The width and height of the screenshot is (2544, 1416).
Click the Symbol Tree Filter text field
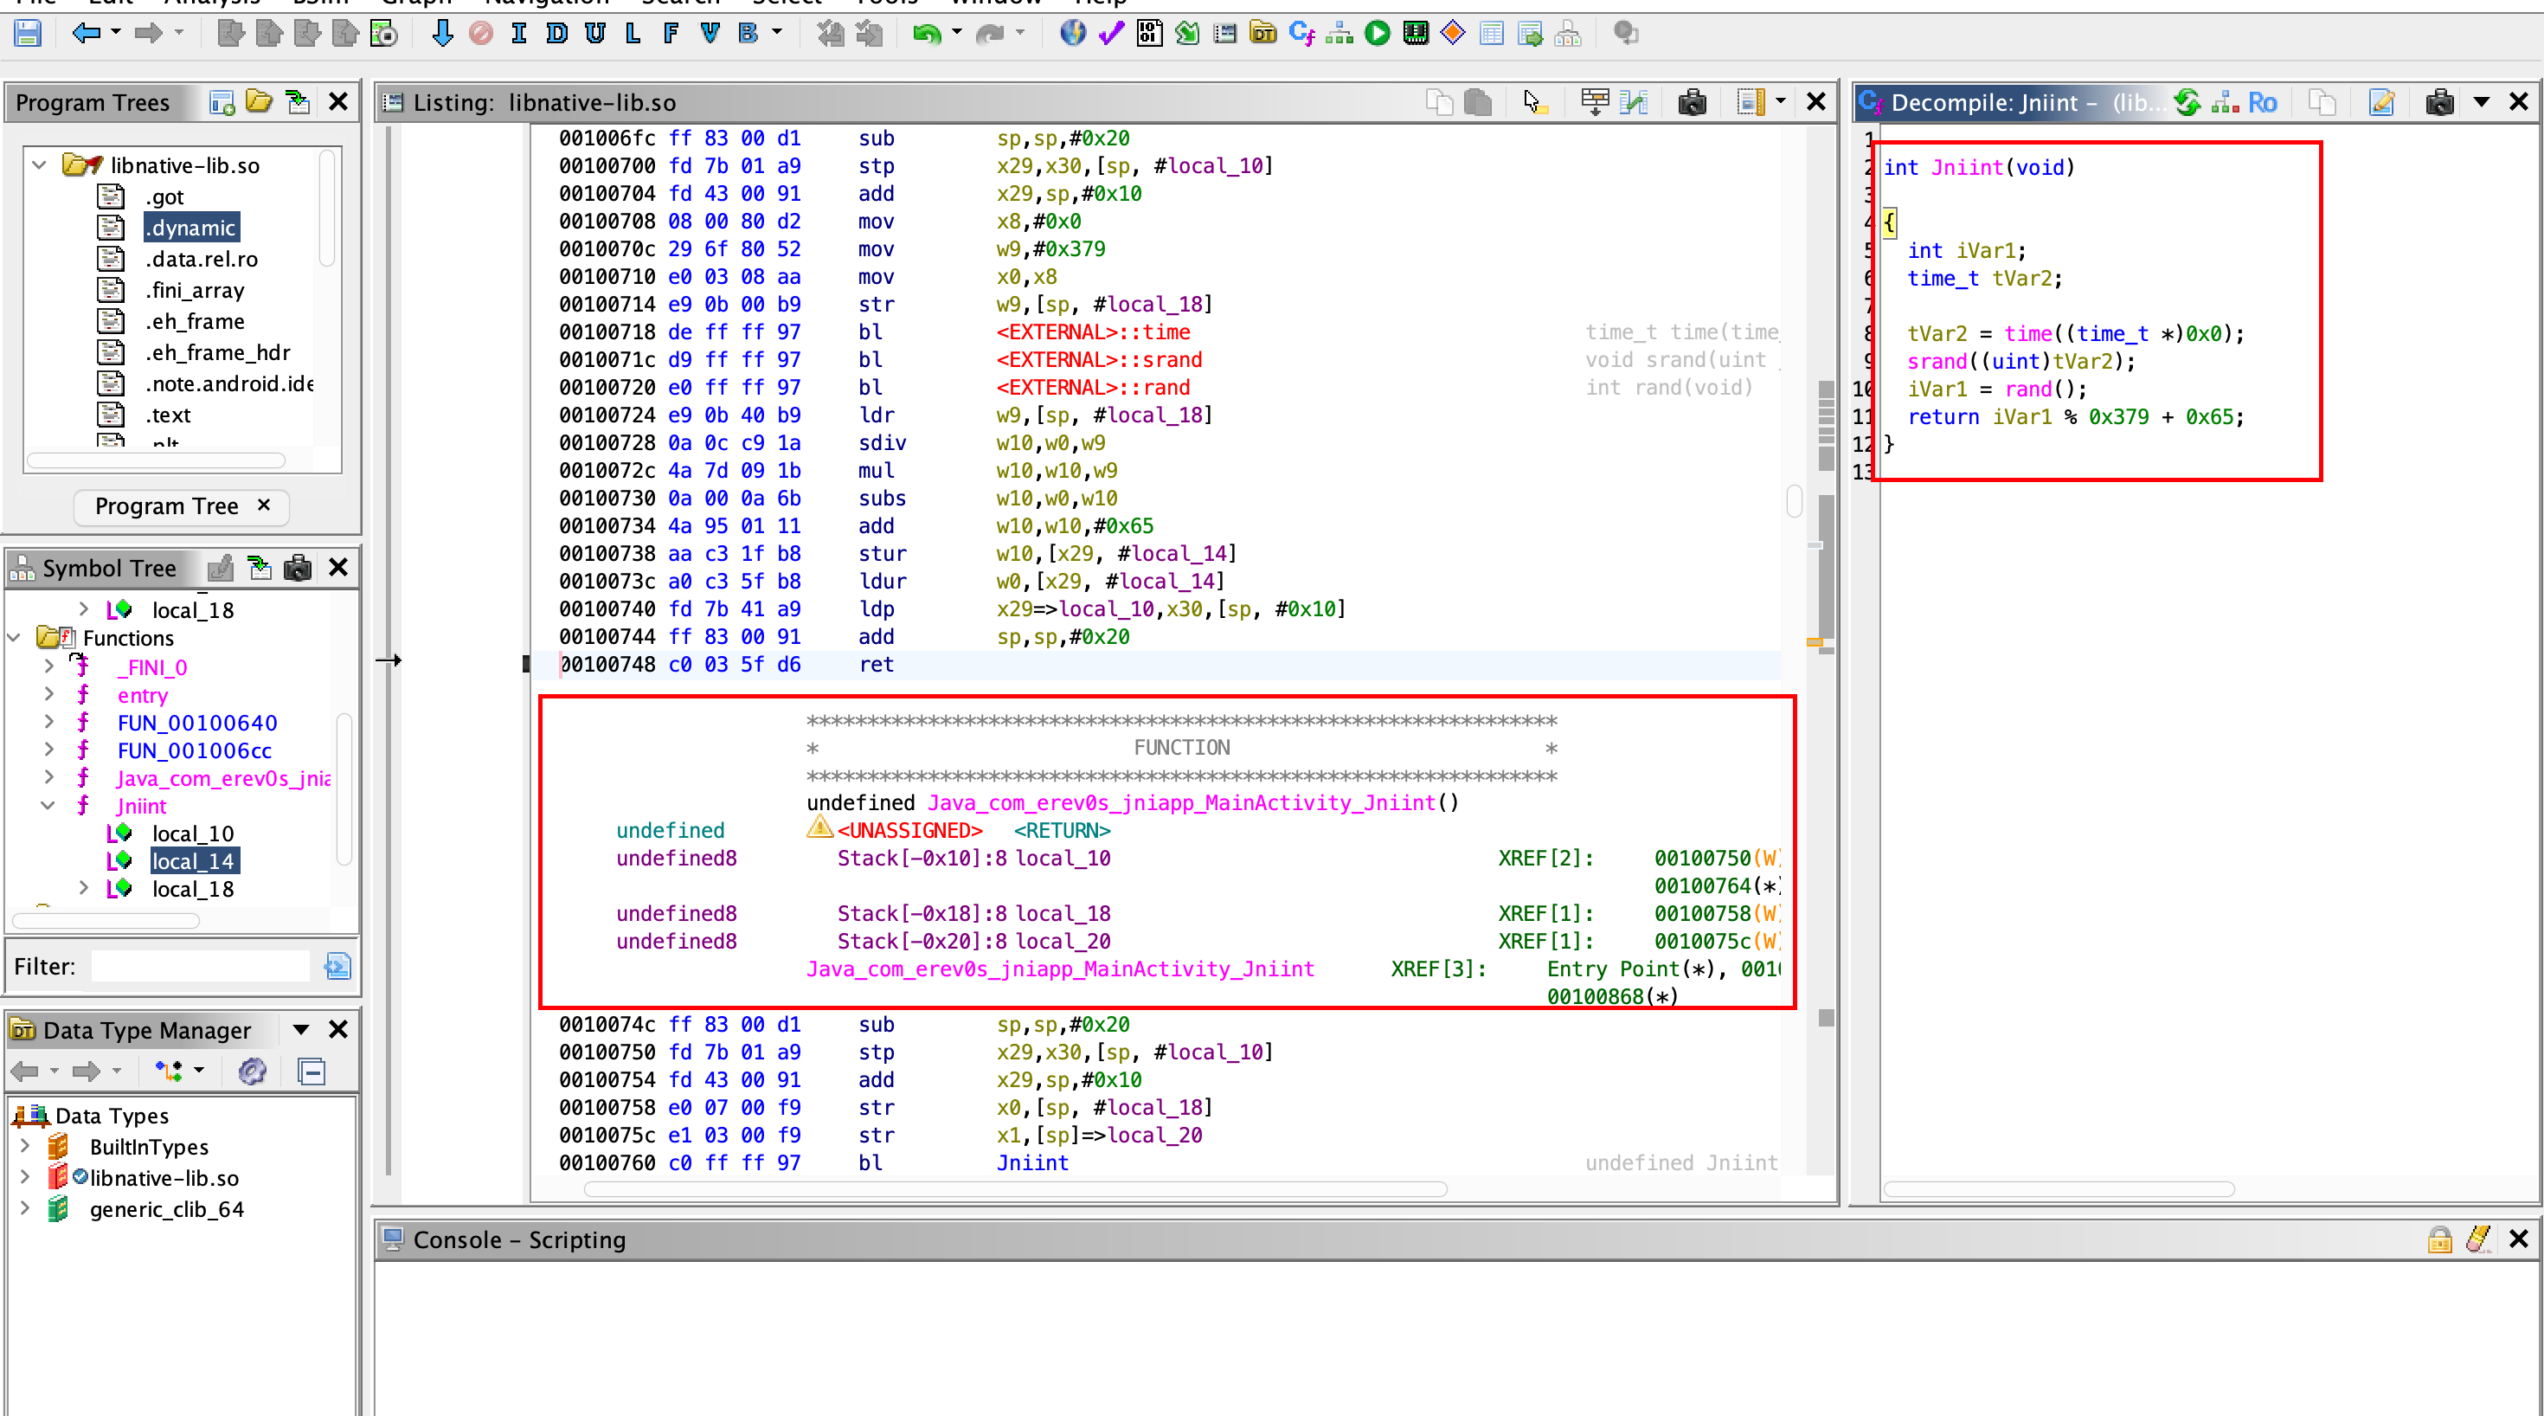[201, 965]
